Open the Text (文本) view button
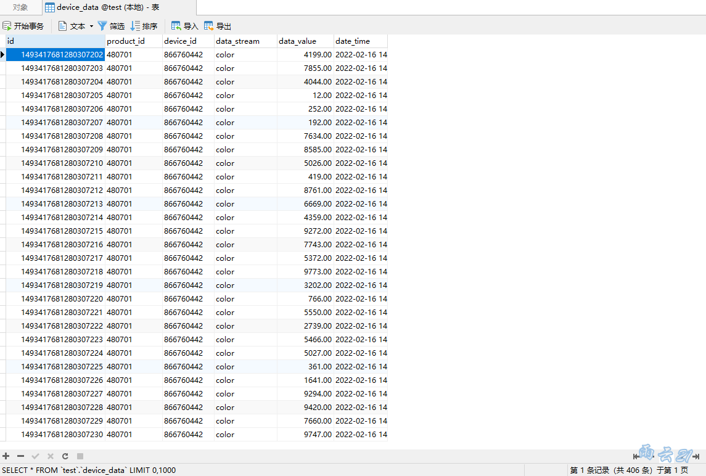The height and width of the screenshot is (476, 706). (72, 26)
